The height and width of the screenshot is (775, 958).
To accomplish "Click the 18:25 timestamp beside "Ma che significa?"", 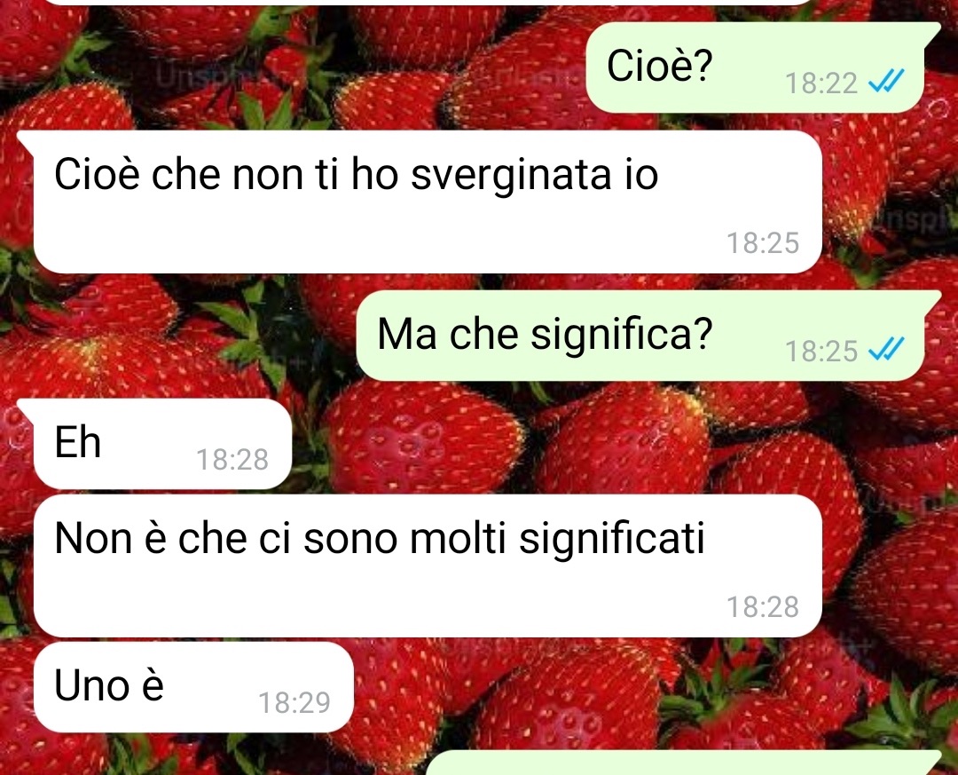I will 821,352.
